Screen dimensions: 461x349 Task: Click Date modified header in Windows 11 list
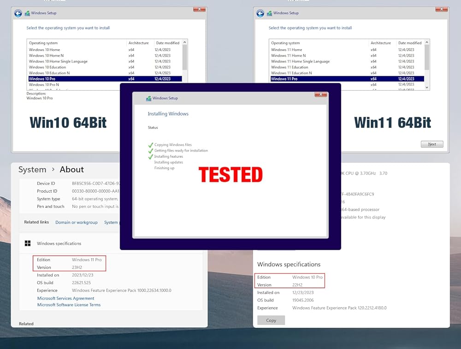(410, 43)
